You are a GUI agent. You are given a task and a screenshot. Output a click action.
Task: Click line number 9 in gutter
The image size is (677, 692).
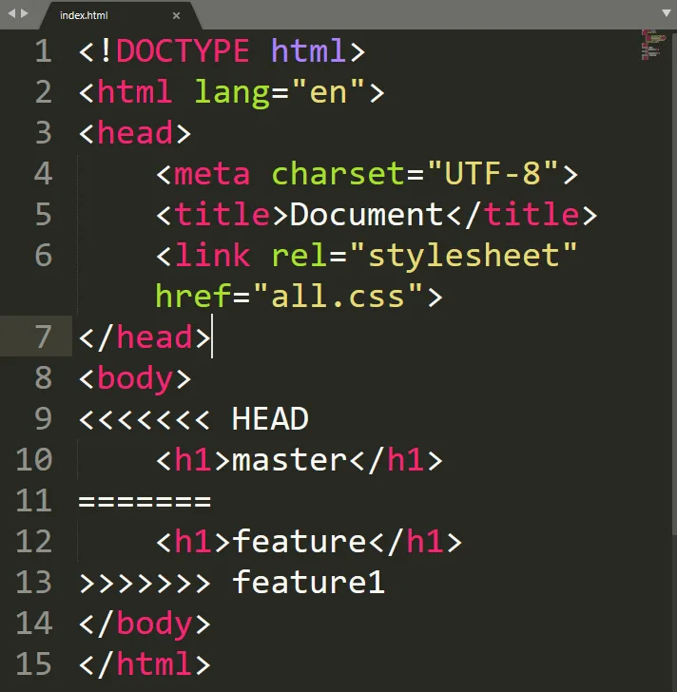(x=43, y=418)
